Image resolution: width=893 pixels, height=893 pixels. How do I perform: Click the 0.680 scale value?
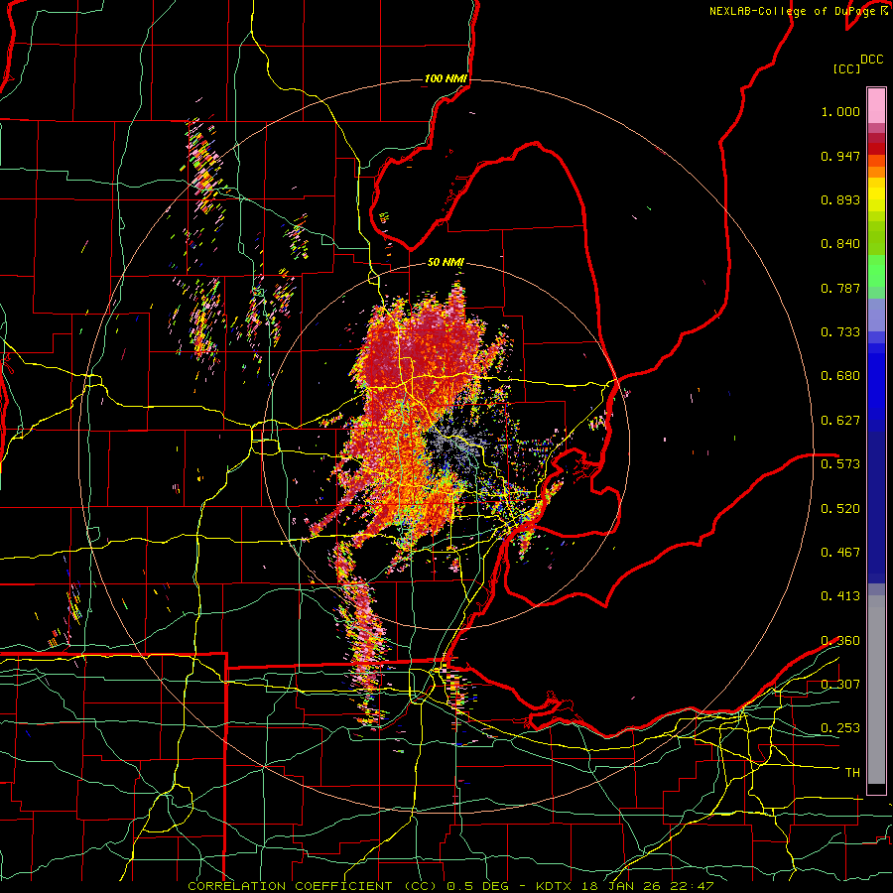coord(840,376)
